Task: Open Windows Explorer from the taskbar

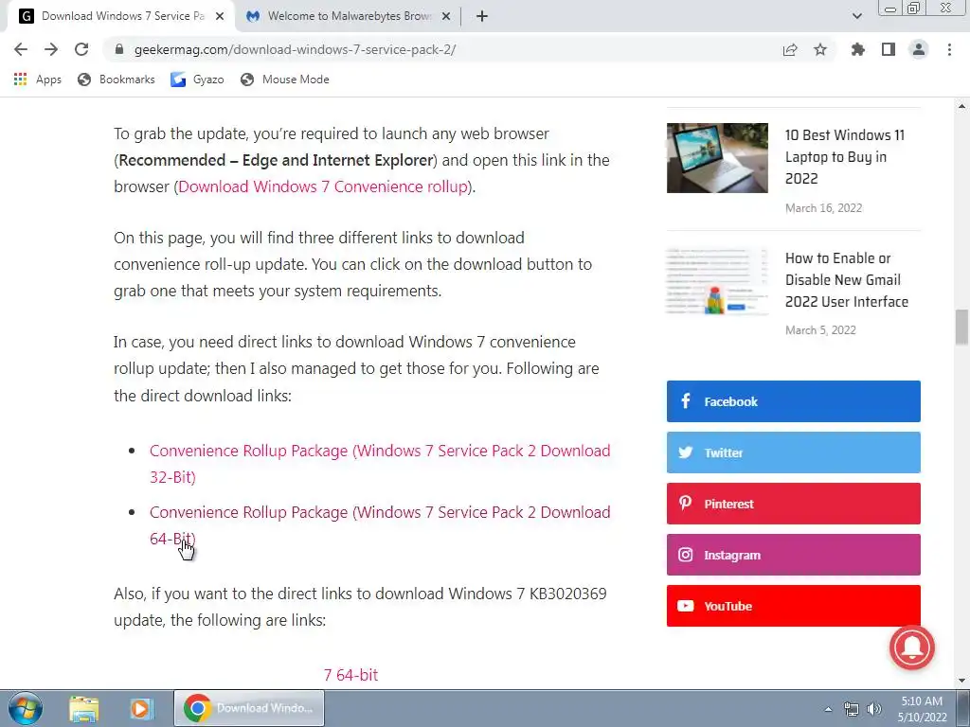Action: point(84,708)
